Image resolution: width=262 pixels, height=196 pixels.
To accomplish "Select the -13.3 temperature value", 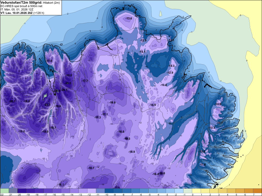I will [171, 66].
